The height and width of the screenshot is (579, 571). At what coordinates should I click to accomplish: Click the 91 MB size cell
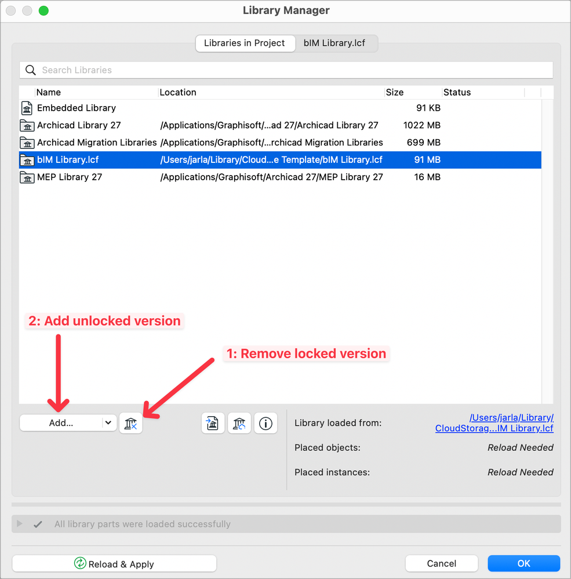point(427,160)
